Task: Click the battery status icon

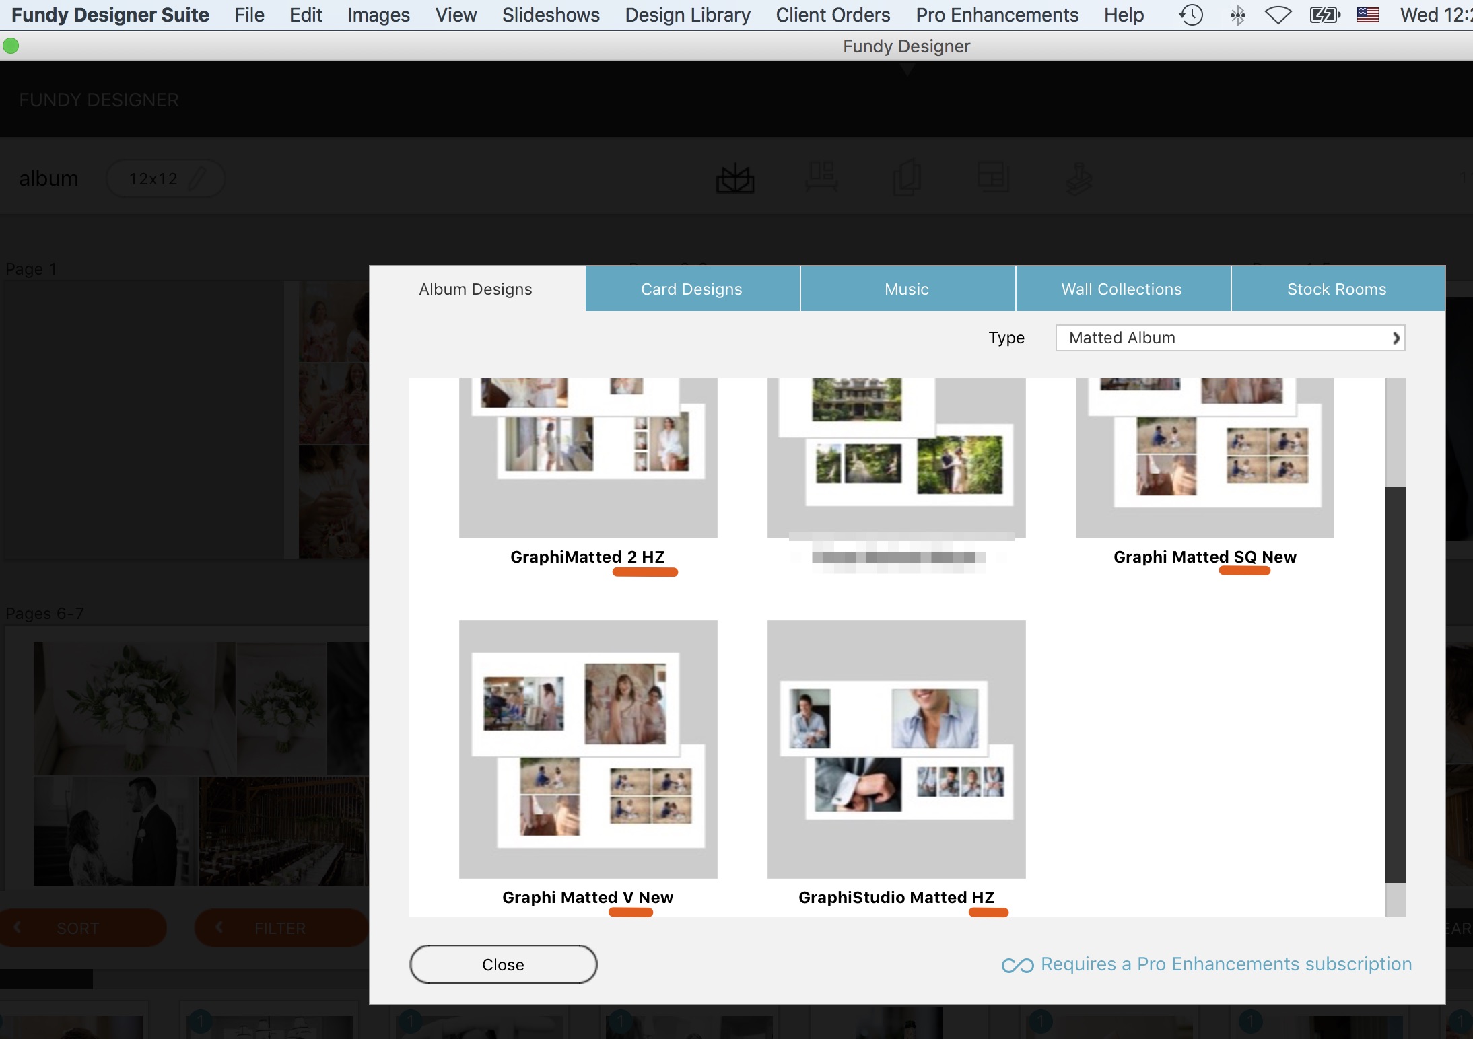Action: tap(1325, 15)
